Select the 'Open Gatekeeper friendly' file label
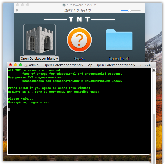 point(39,58)
